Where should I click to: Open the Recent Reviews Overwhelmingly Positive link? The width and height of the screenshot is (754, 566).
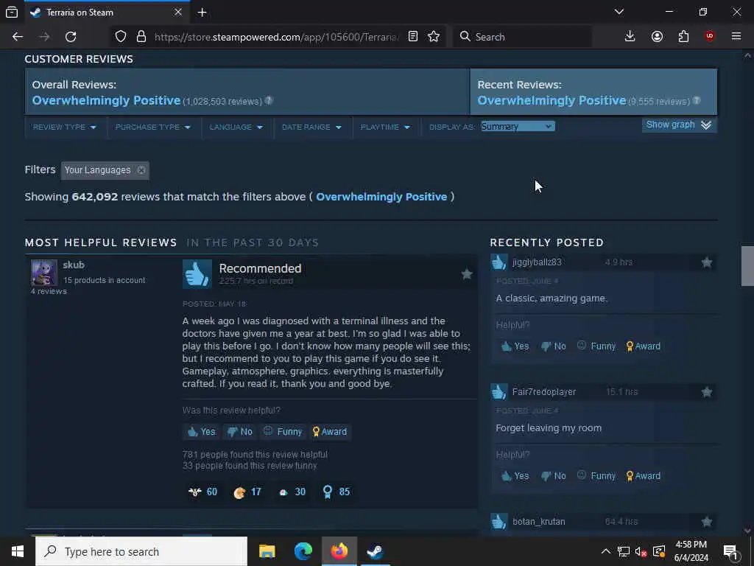[x=552, y=100]
